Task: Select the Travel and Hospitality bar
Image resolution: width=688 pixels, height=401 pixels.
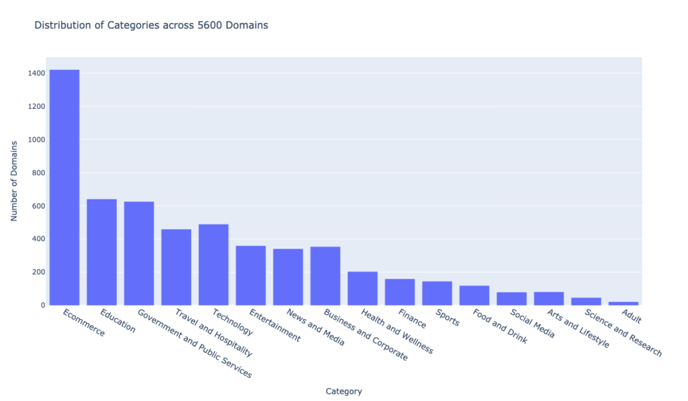Action: point(176,267)
